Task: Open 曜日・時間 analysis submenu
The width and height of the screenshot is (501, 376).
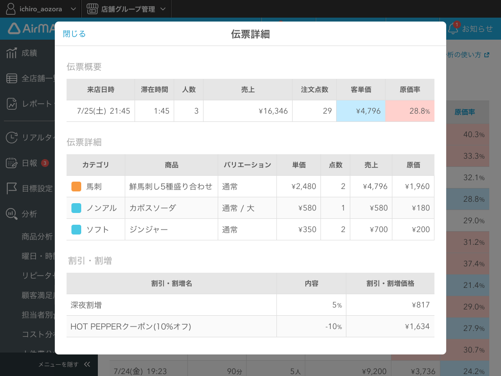Action: pyautogui.click(x=38, y=256)
